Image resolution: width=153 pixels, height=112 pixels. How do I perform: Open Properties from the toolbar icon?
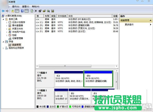click(x=40, y=11)
